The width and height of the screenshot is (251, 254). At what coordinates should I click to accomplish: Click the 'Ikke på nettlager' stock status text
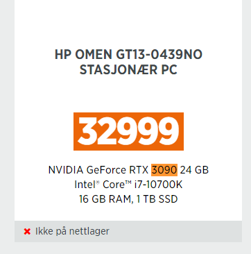tap(72, 231)
